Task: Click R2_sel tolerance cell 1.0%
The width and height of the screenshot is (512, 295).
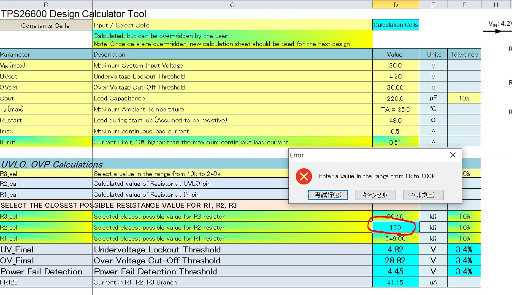Action: click(x=464, y=227)
